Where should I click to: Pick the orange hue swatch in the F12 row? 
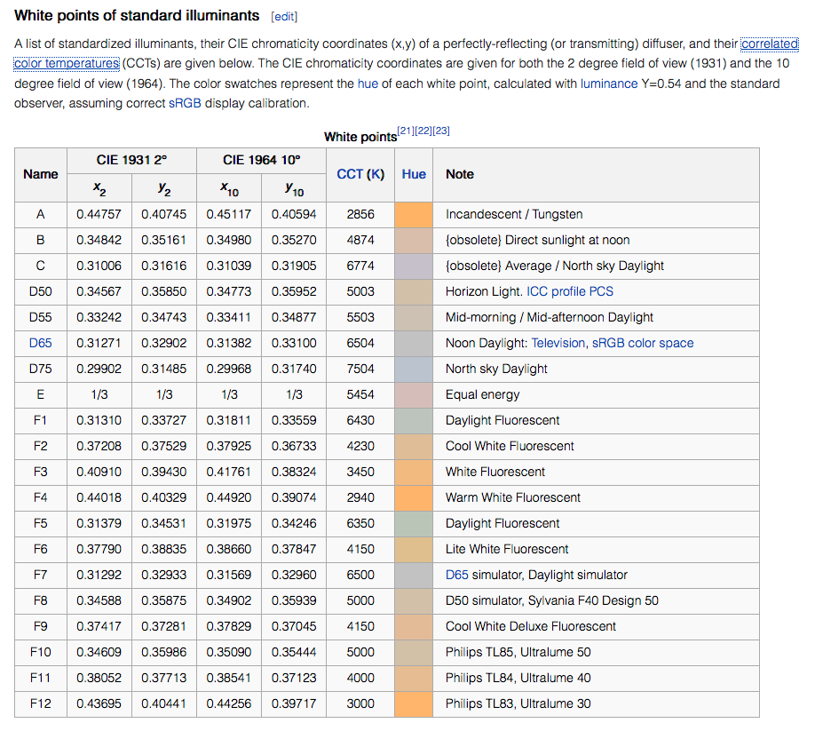pos(414,703)
